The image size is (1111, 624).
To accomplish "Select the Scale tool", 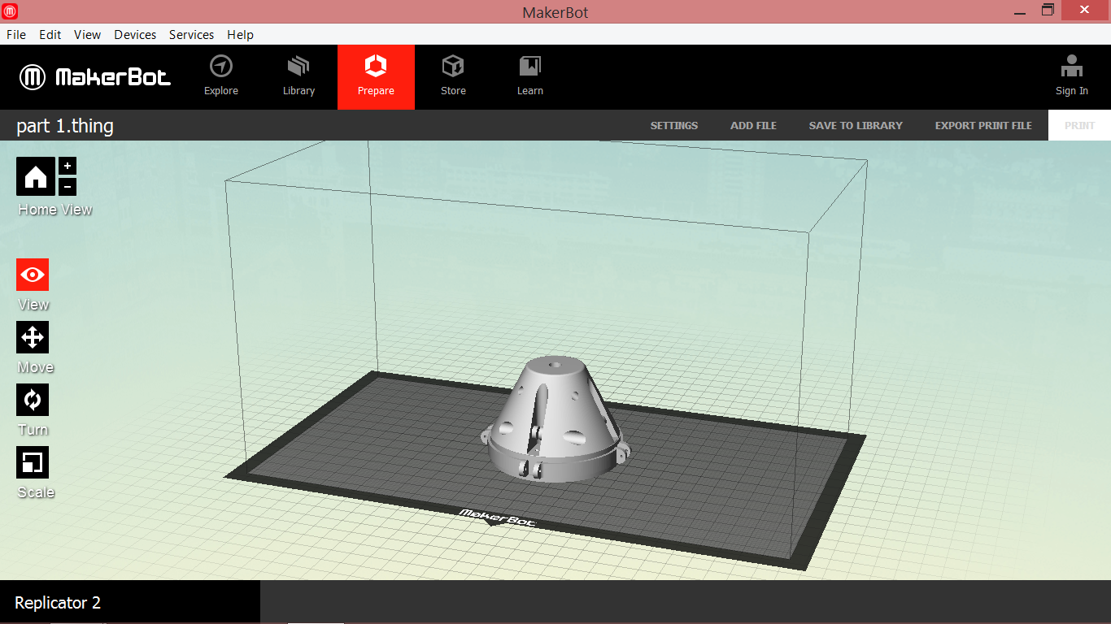I will [33, 462].
